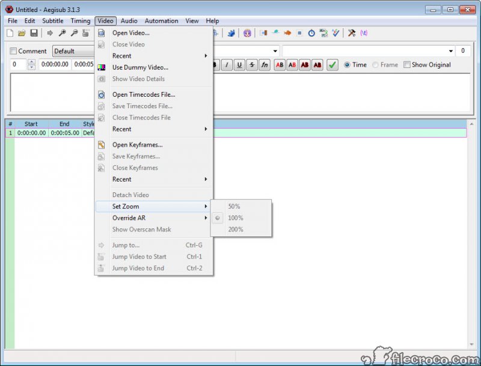This screenshot has width=481, height=366.
Task: Zoom video in with the magnifier icon
Action: coord(62,33)
